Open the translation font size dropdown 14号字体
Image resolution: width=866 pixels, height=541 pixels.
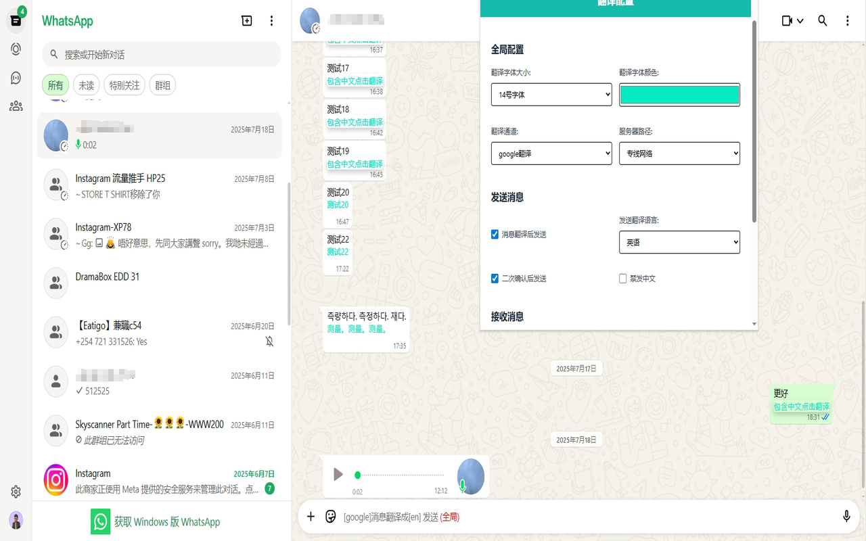click(551, 95)
